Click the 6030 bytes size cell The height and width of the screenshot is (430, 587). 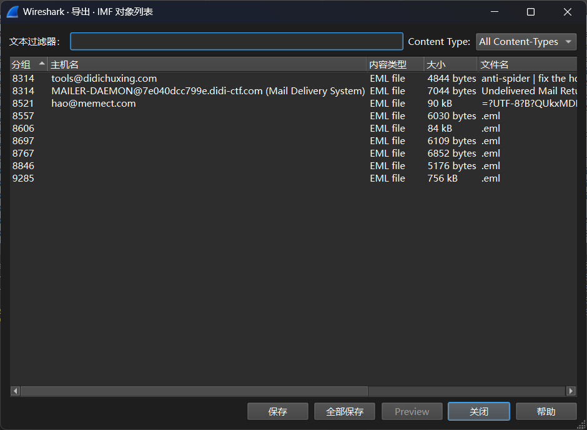click(452, 116)
